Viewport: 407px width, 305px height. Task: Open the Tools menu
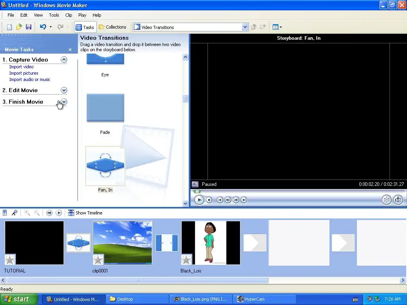click(x=54, y=15)
